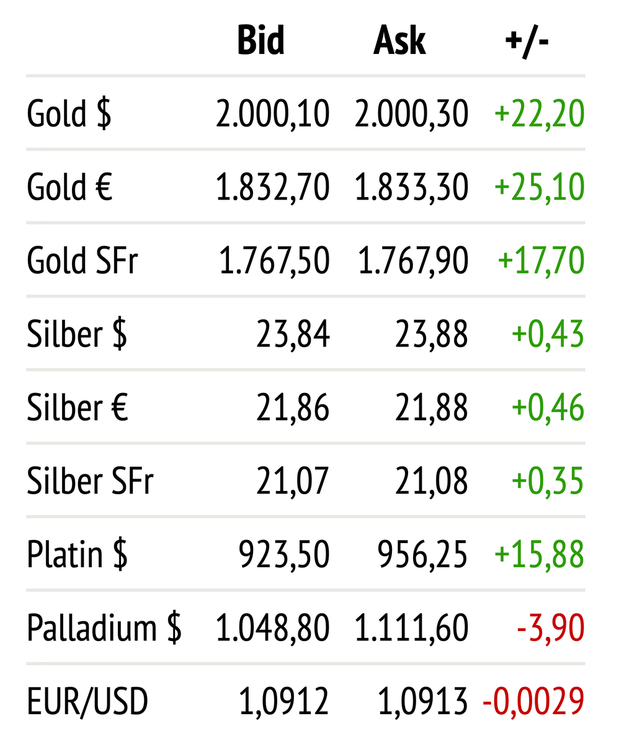Select the Gold $ row label
The image size is (619, 744).
point(69,114)
